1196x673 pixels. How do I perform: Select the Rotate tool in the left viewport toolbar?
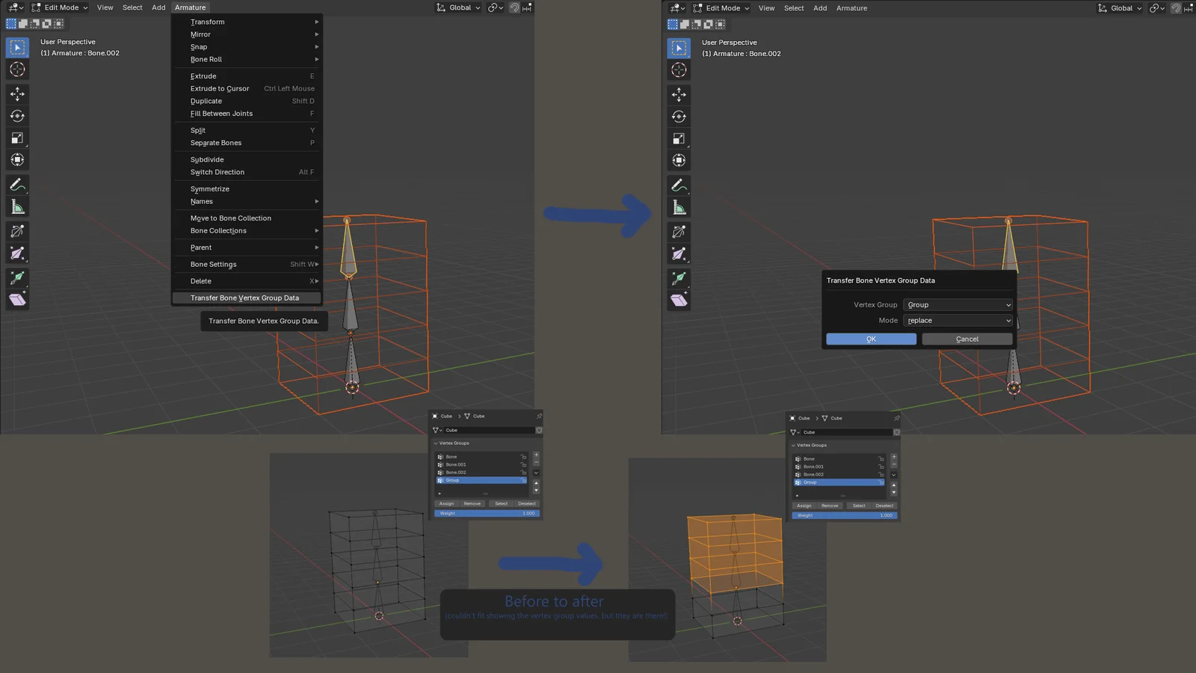[x=17, y=116]
